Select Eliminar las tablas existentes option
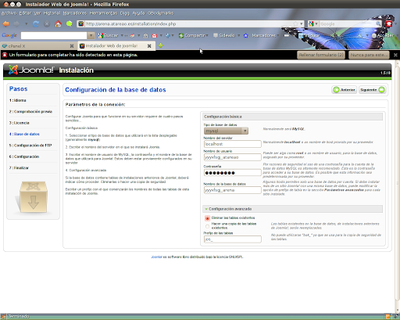This screenshot has width=400, height=320. [207, 218]
